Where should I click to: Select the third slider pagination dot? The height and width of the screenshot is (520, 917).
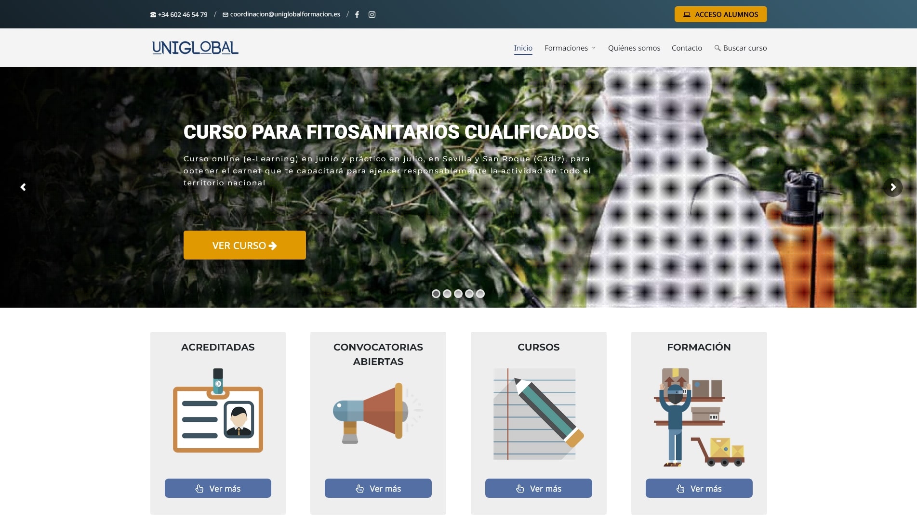pos(458,293)
